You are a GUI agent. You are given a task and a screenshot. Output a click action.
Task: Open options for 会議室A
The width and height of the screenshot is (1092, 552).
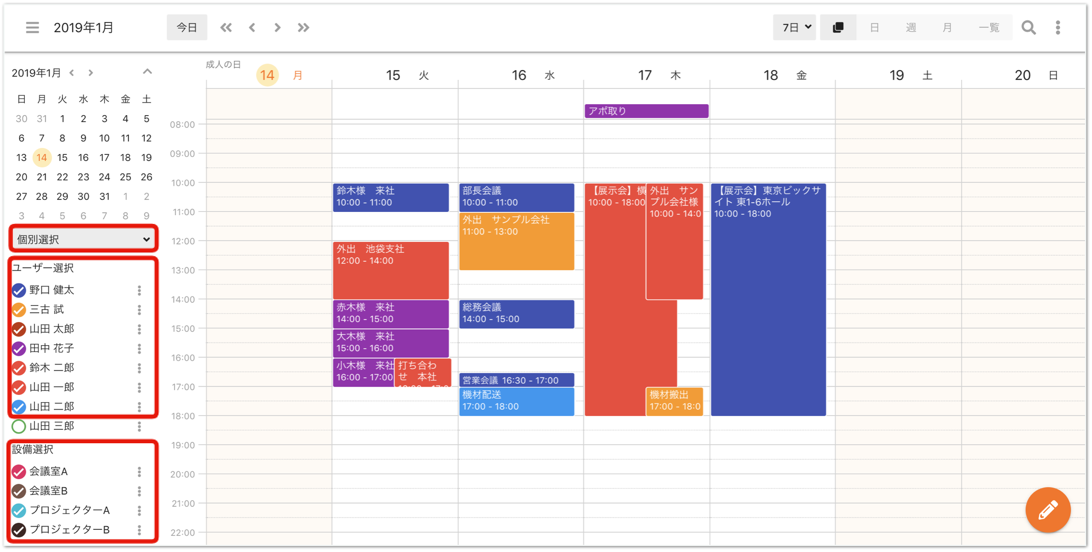click(139, 471)
